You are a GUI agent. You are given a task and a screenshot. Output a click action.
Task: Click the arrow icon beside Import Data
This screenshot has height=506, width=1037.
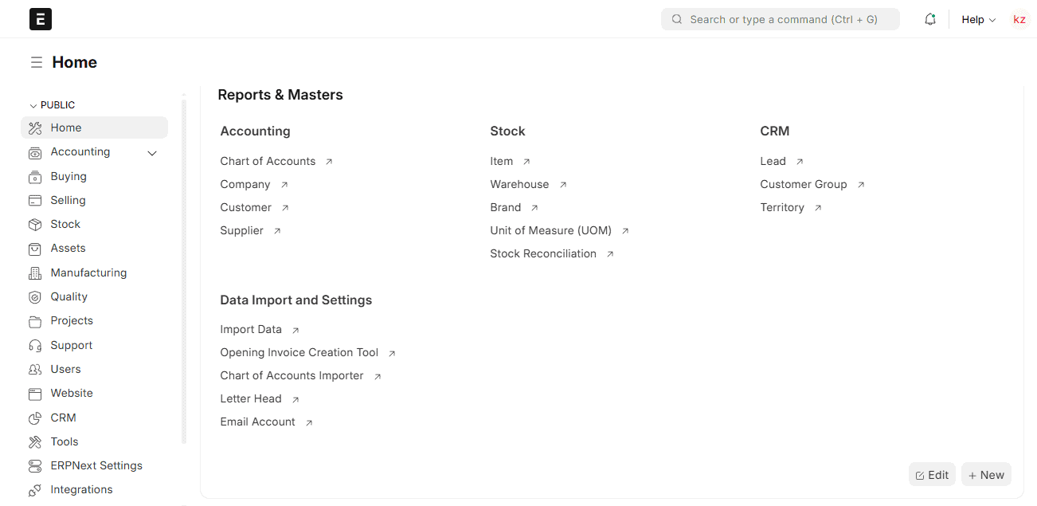295,330
